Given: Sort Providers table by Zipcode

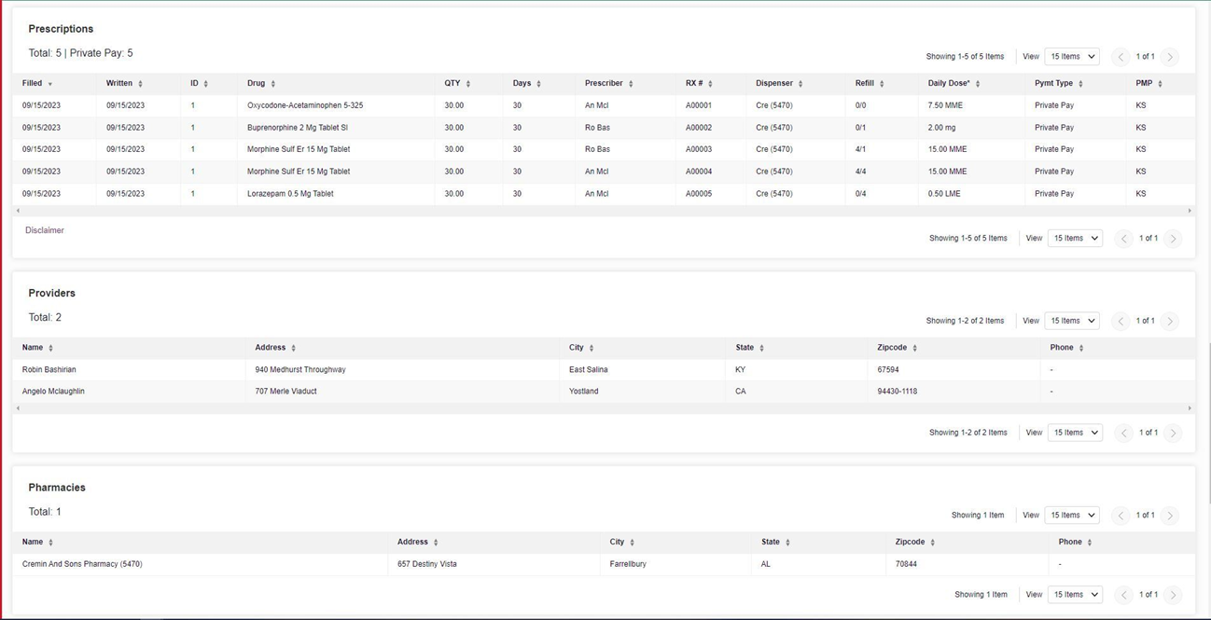Looking at the screenshot, I should (898, 348).
